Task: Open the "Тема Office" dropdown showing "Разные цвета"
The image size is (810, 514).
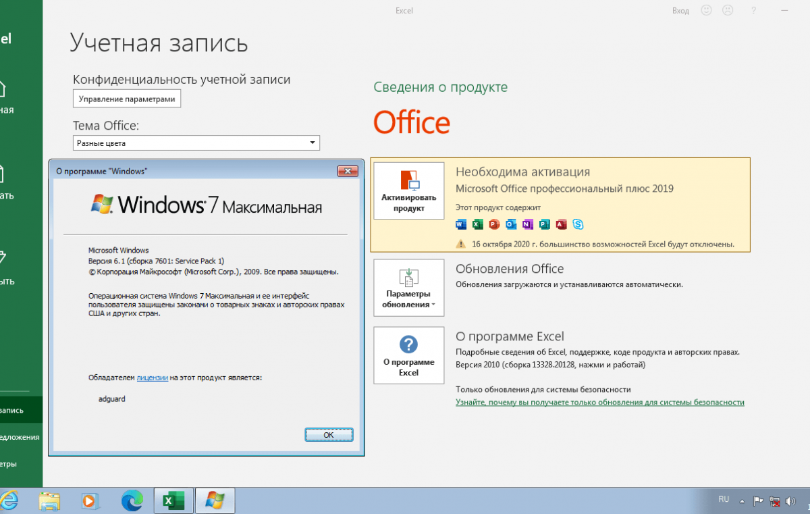Action: pos(196,143)
